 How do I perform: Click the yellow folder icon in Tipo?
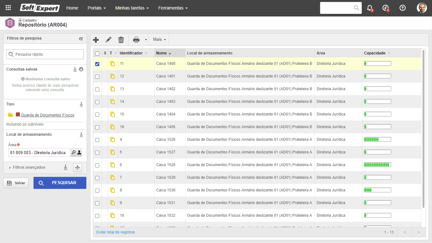tap(10, 115)
